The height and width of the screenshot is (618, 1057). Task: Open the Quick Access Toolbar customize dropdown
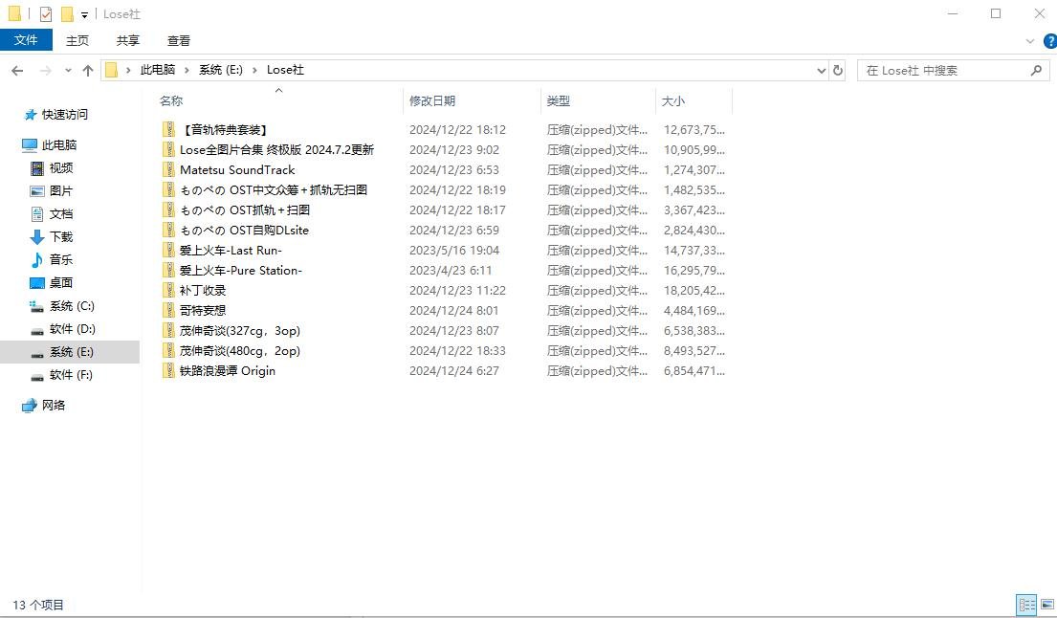point(84,15)
